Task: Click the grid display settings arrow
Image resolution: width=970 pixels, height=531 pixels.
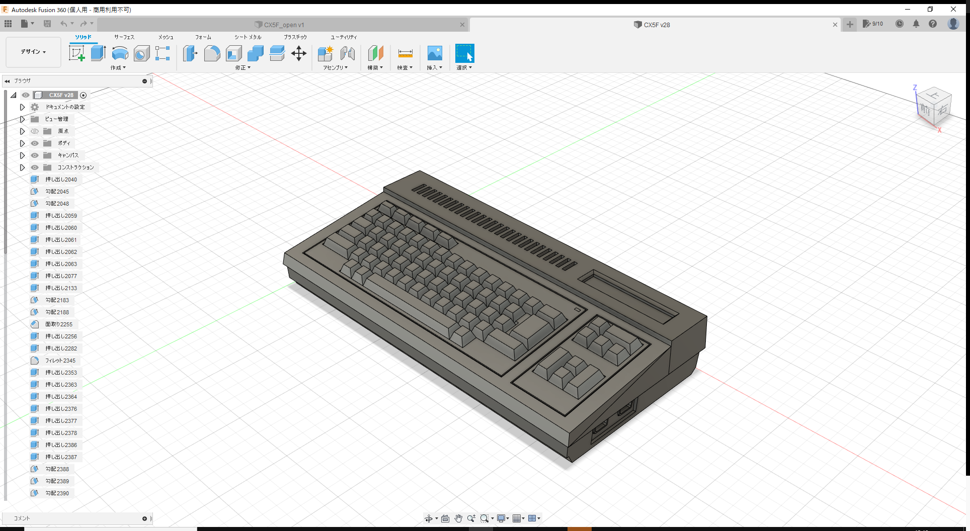Action: (x=524, y=518)
